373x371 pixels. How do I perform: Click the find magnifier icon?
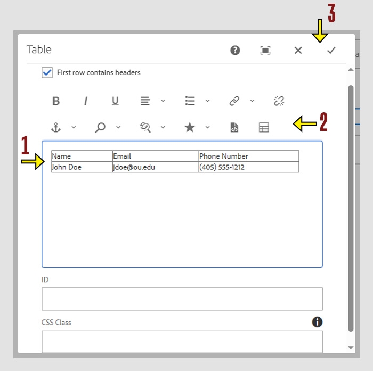point(100,127)
